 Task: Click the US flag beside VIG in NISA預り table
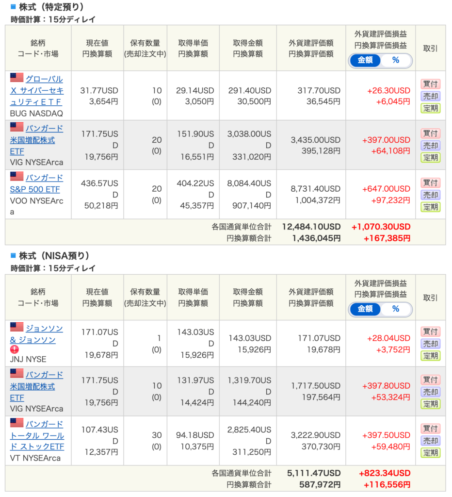17,374
